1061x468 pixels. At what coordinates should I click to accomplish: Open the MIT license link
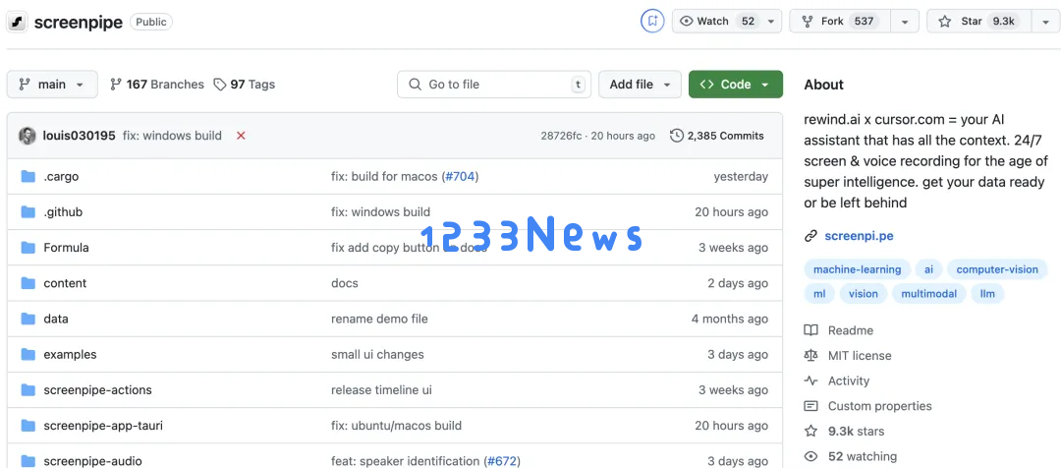pyautogui.click(x=848, y=356)
